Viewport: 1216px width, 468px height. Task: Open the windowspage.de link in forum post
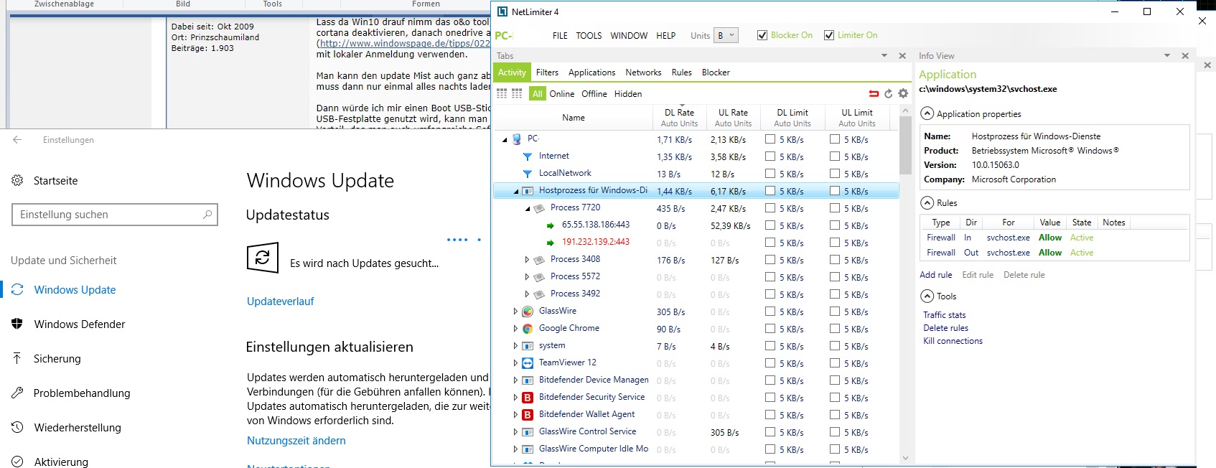click(x=404, y=43)
